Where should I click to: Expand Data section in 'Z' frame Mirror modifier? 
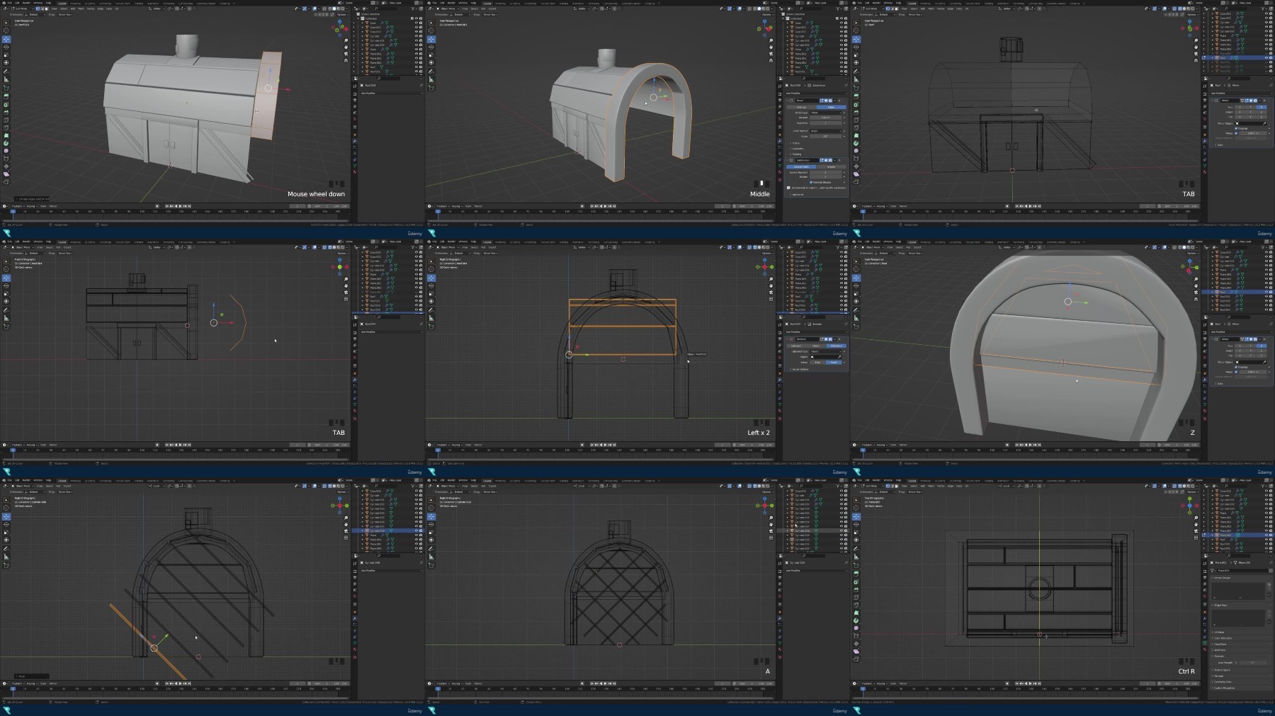pos(1219,384)
